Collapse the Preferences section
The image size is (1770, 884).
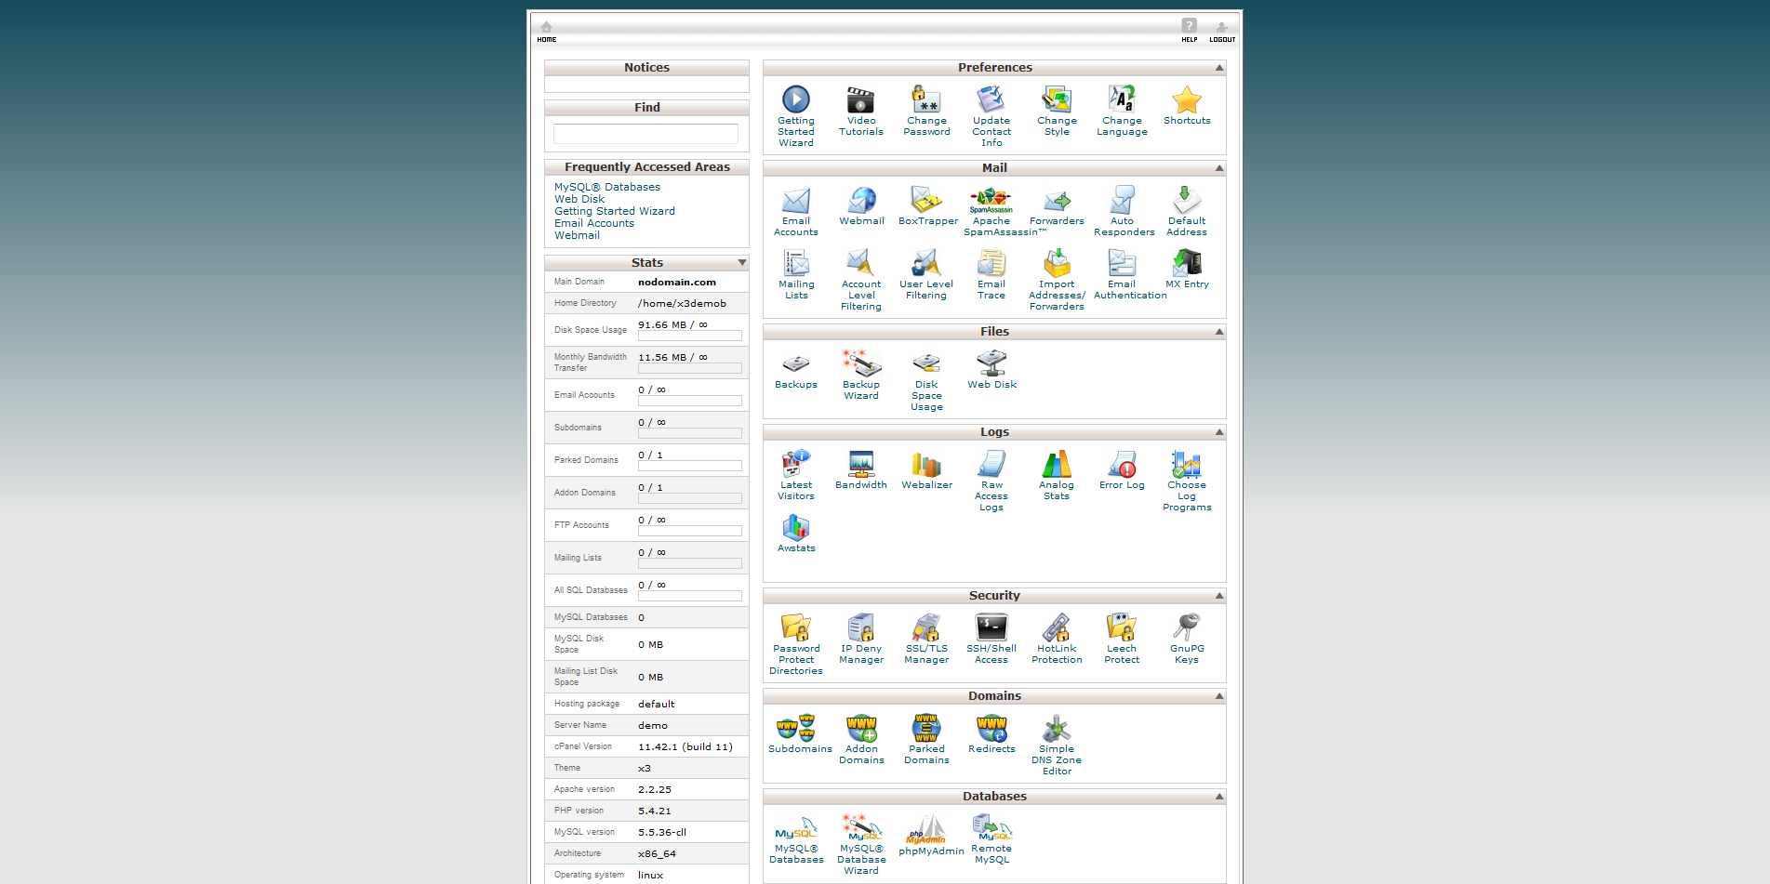(1219, 68)
